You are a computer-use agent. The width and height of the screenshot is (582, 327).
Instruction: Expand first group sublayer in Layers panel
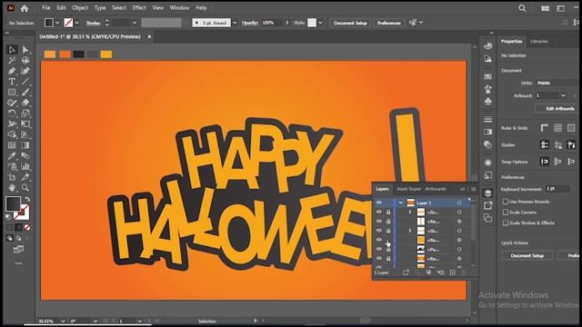410,212
